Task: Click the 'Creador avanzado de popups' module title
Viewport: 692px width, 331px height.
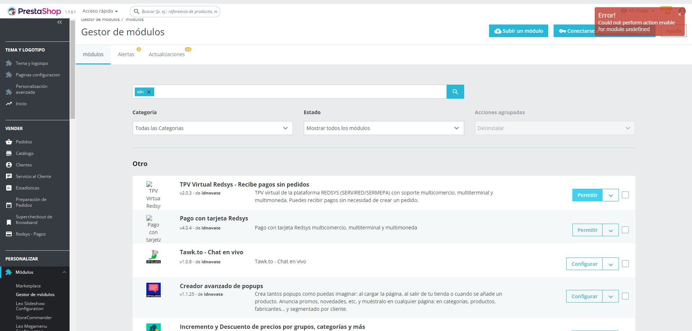Action: (221, 286)
